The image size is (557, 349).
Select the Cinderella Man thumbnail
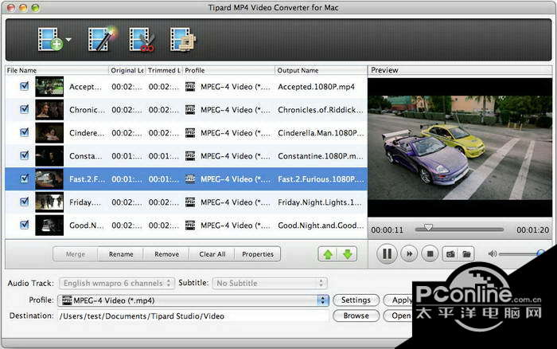[x=49, y=133]
